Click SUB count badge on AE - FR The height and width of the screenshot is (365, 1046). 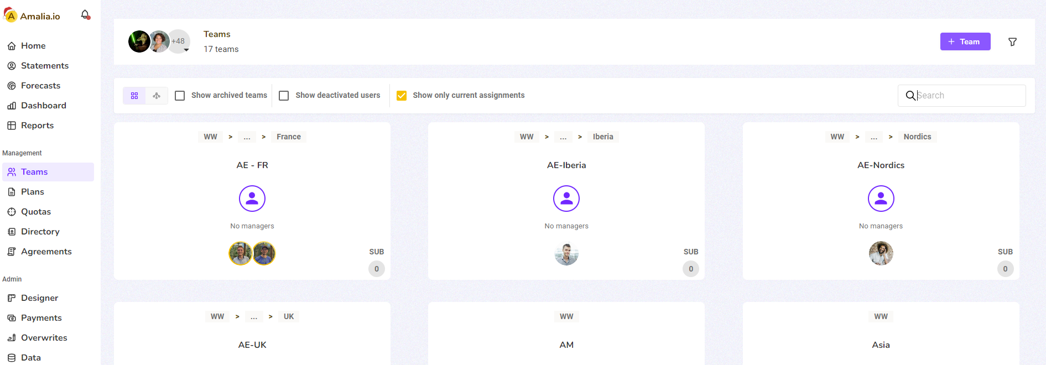pos(377,269)
